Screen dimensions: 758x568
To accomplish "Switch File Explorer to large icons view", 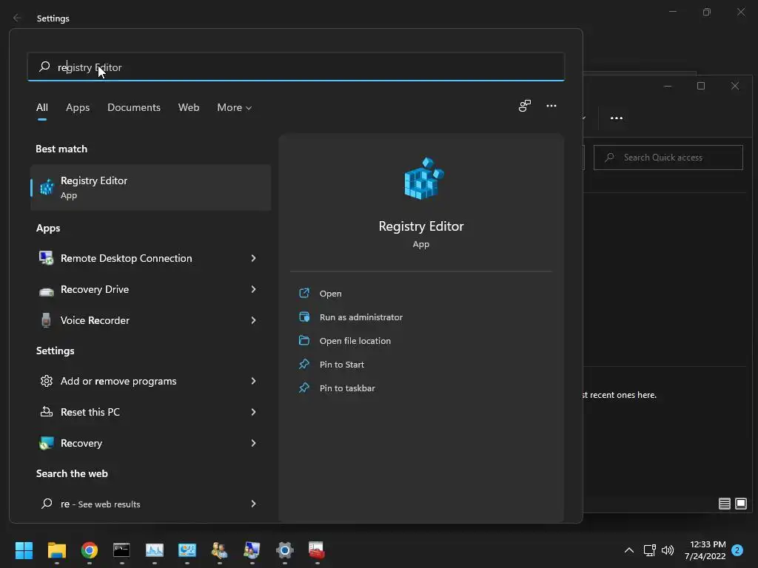I will [x=740, y=504].
